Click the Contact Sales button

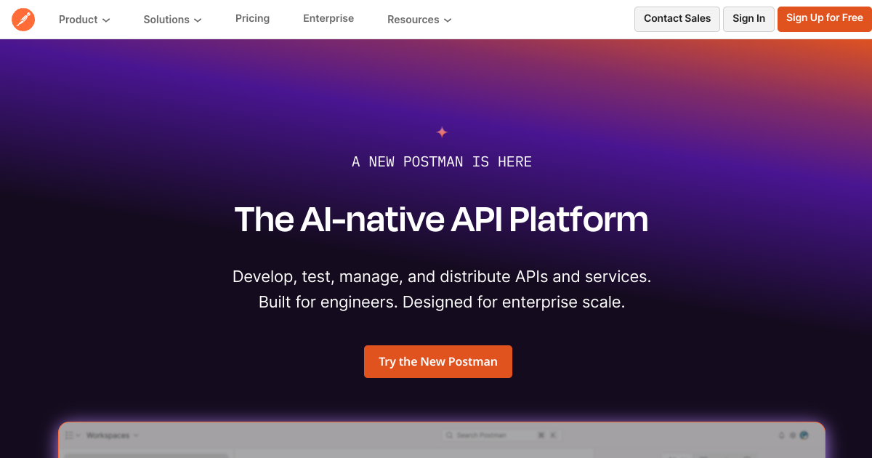click(x=677, y=19)
